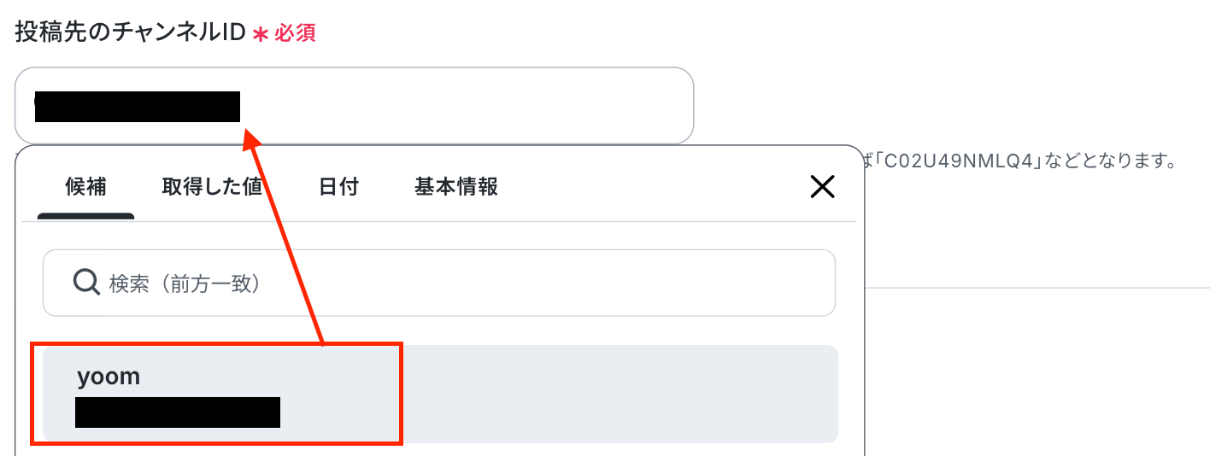1210x456 pixels.
Task: Click the red arrow annotation head
Action: tap(250, 137)
